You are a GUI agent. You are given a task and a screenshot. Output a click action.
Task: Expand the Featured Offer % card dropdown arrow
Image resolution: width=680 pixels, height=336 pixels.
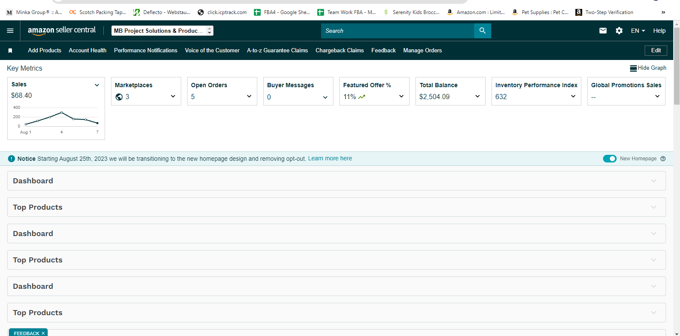(x=401, y=96)
